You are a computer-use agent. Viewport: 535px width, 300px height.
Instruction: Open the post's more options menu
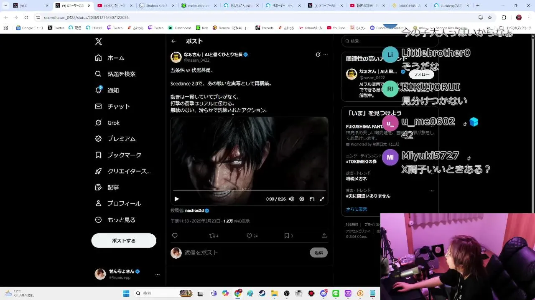[326, 55]
